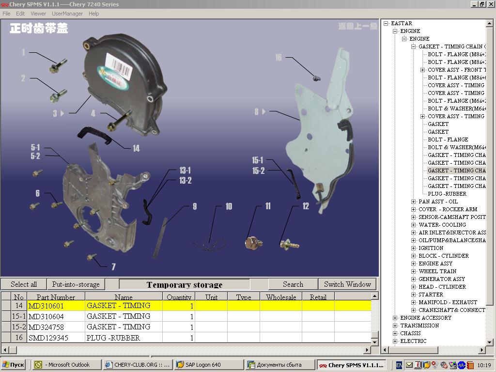The image size is (496, 372).
Task: Select PLUG -RUBBER in the tree
Action: [447, 194]
